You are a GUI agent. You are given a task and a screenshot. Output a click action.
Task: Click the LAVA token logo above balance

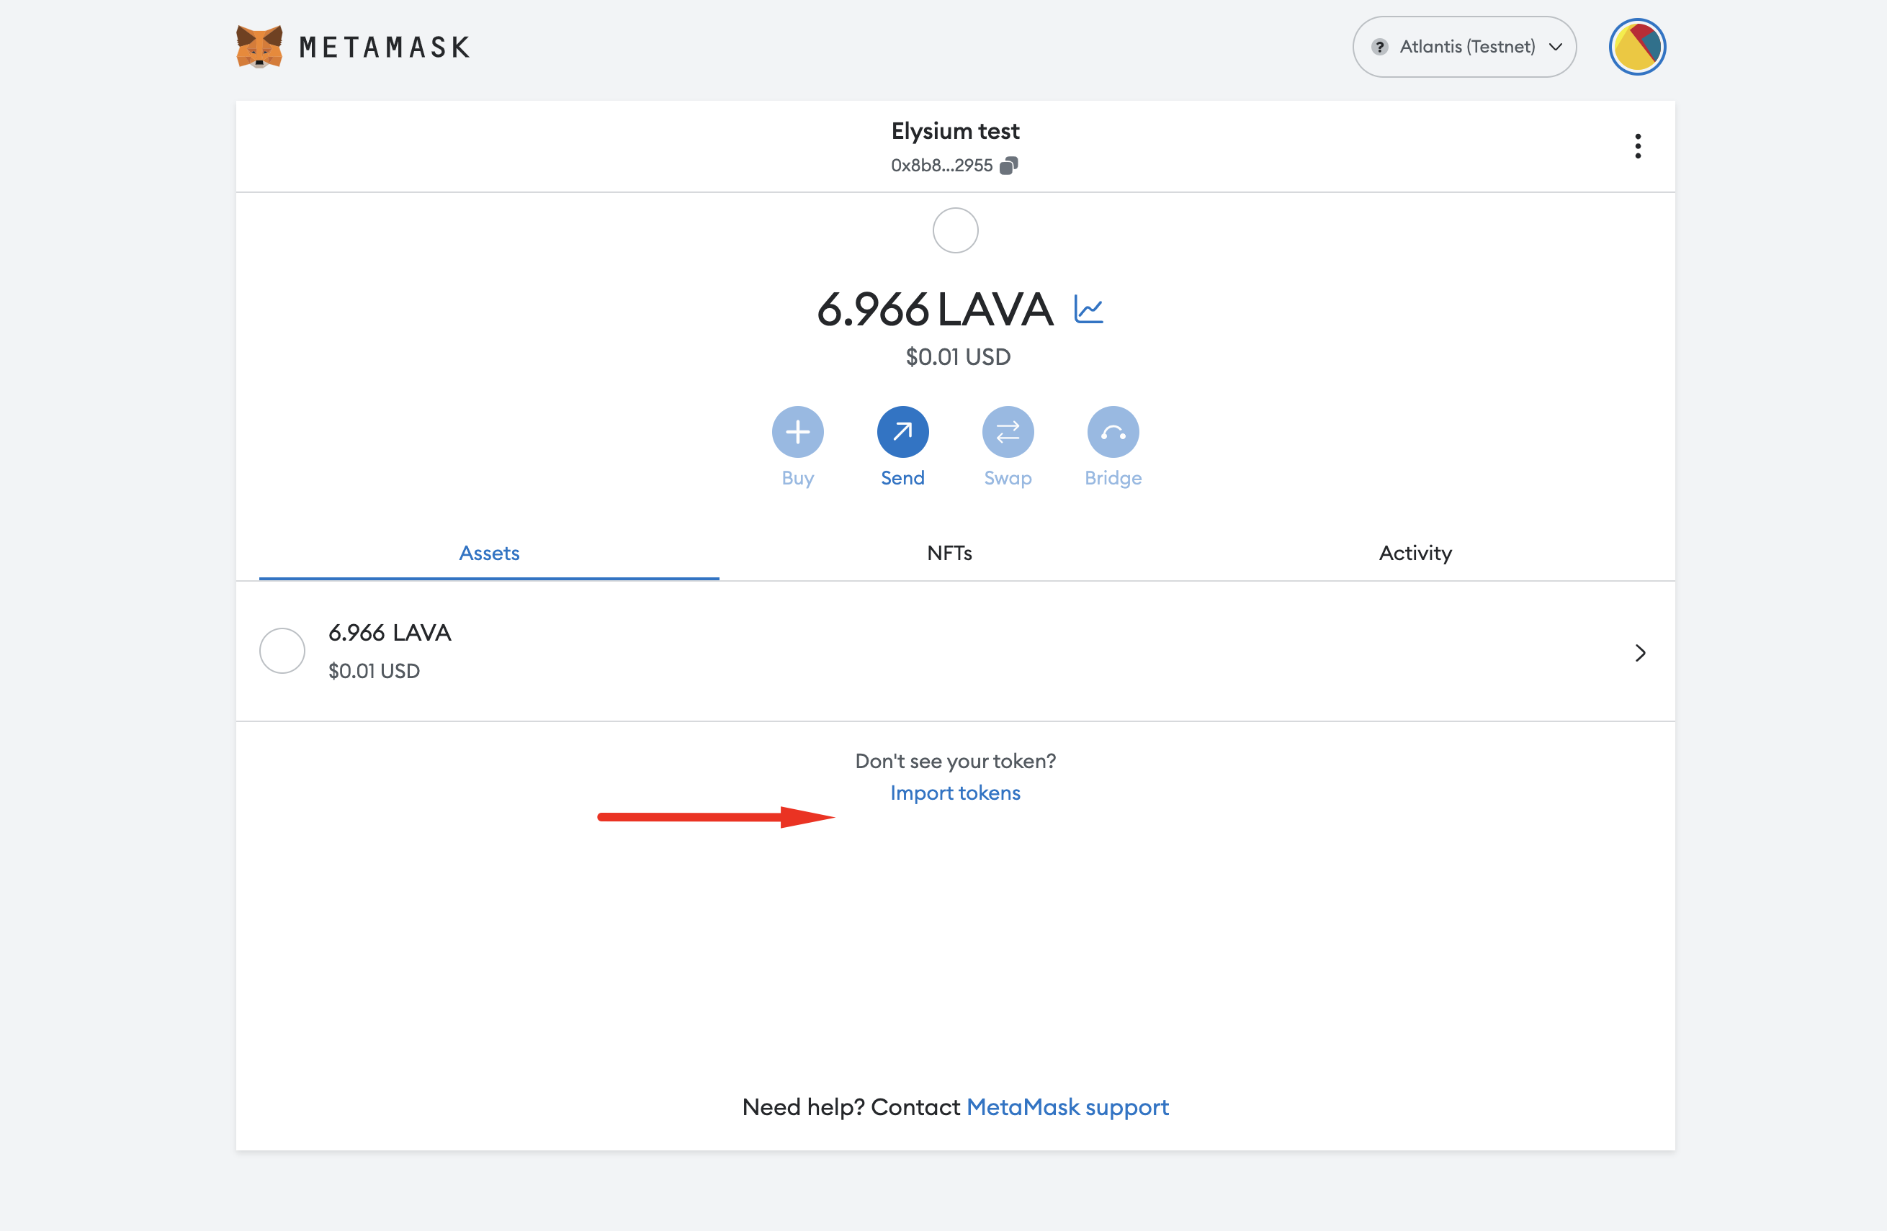point(954,230)
